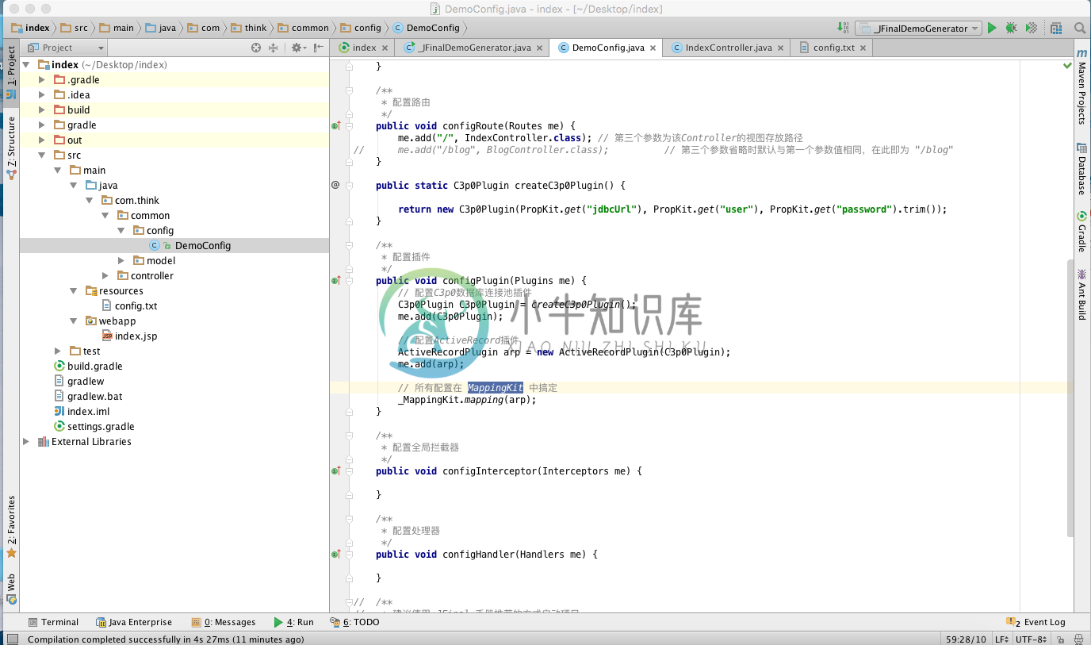
Task: Open Maven Projects side panel
Action: (1081, 86)
